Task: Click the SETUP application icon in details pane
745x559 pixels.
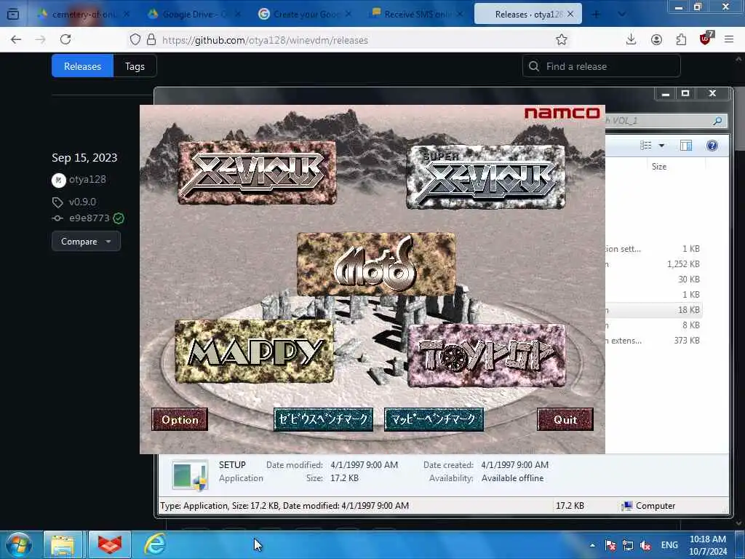Action: (x=190, y=475)
